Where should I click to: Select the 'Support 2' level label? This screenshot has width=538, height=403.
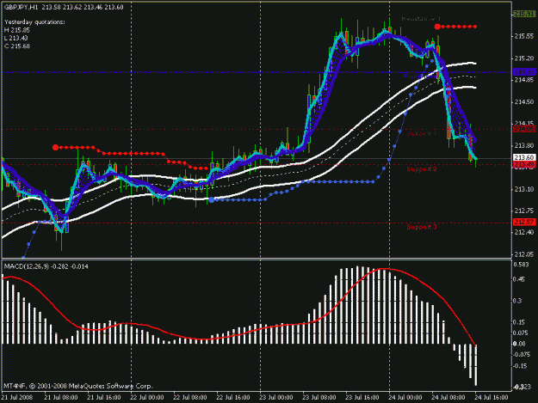pos(422,169)
